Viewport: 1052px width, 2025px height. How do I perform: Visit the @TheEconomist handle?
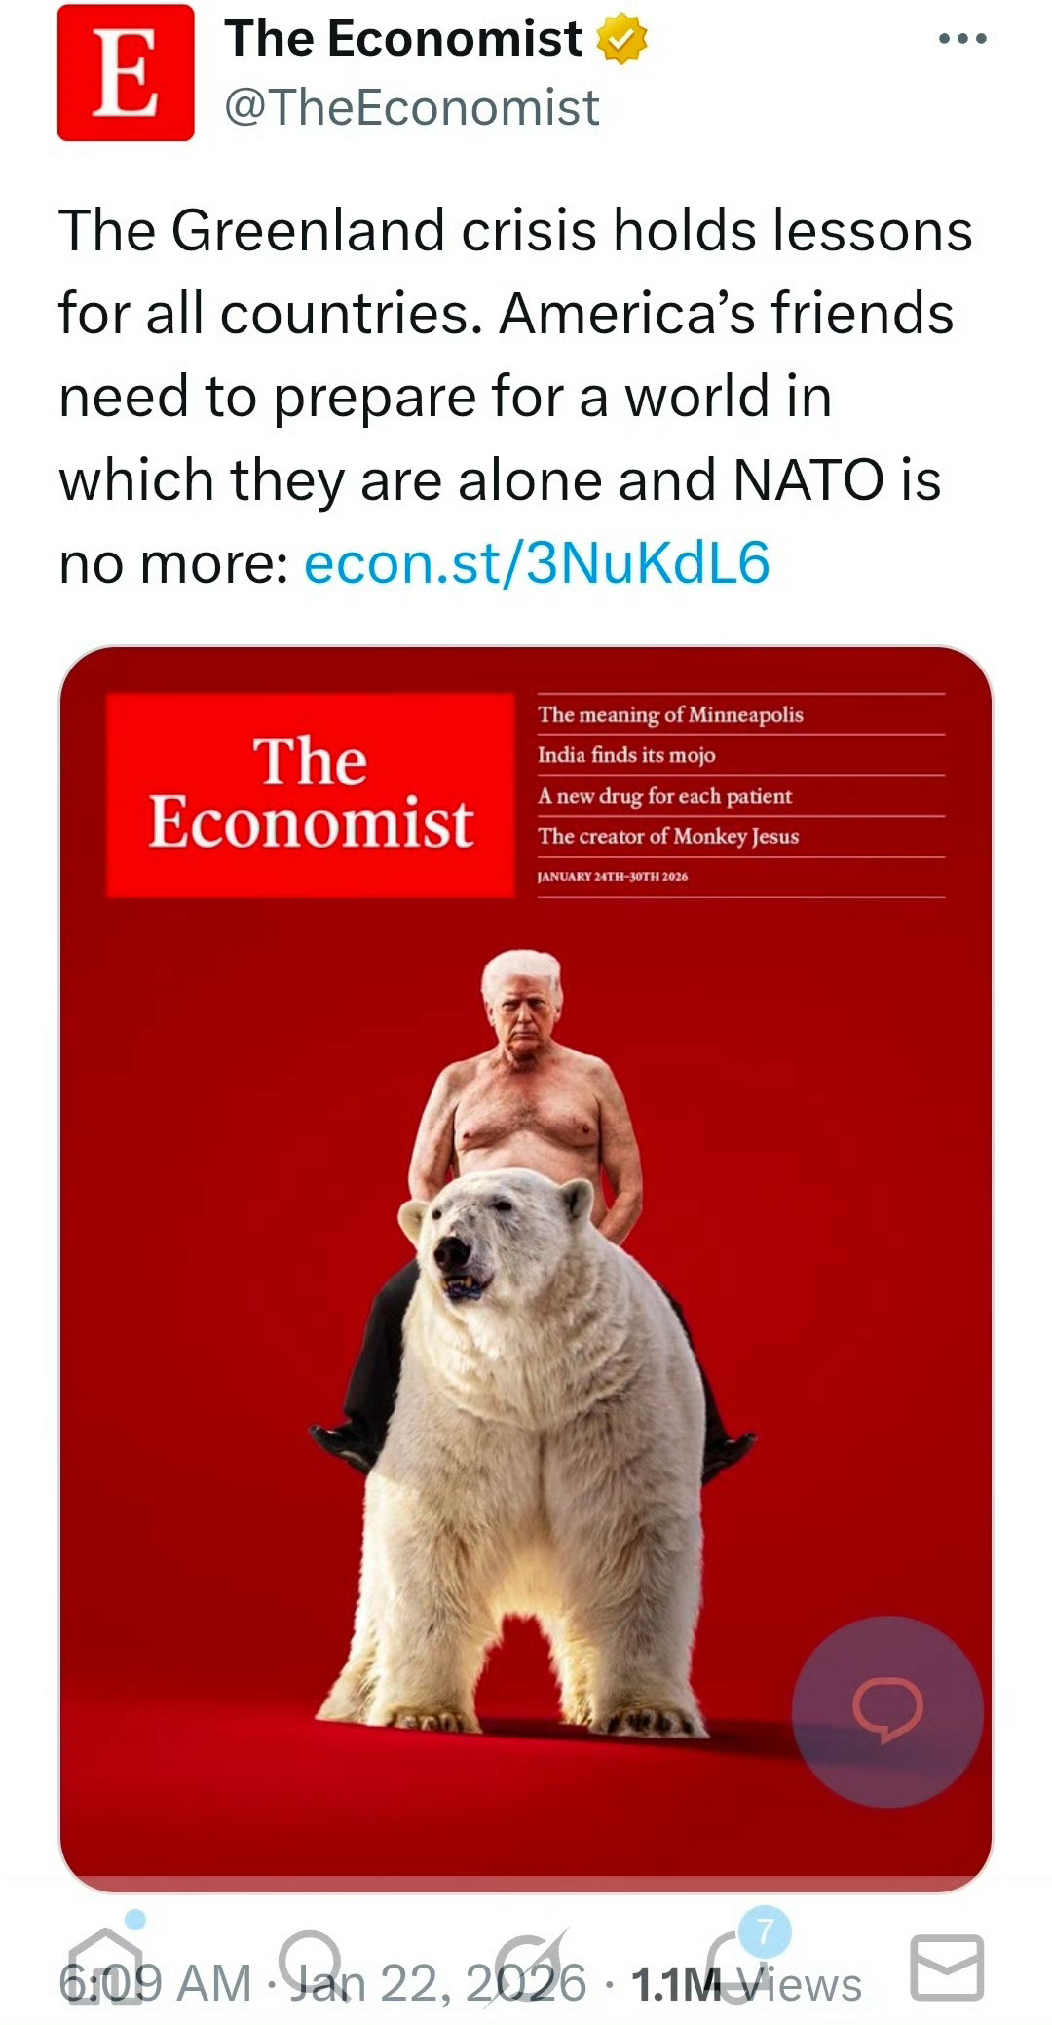408,107
